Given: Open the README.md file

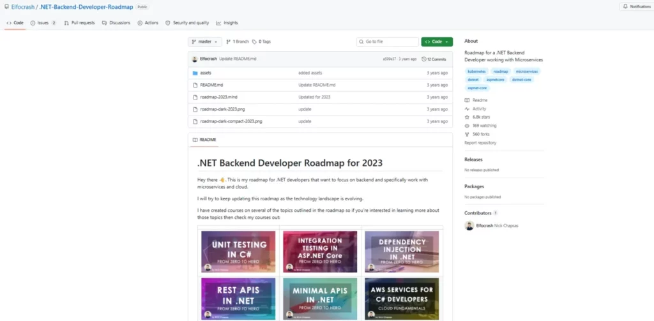Looking at the screenshot, I should coord(211,85).
